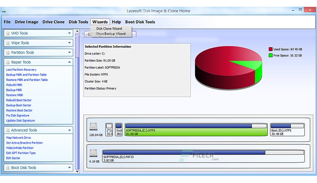The width and height of the screenshot is (317, 183).
Task: Select Fix Disk Signature
Action: [x=17, y=115]
